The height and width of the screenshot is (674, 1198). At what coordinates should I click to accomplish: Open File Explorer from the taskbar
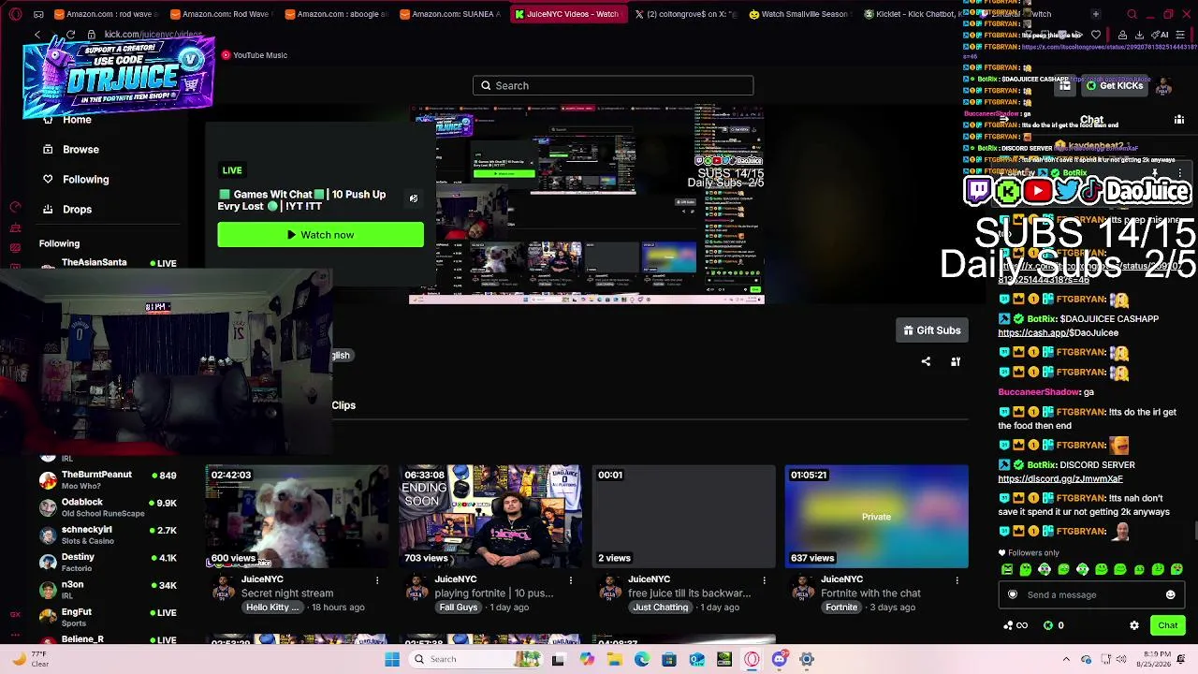click(x=615, y=659)
